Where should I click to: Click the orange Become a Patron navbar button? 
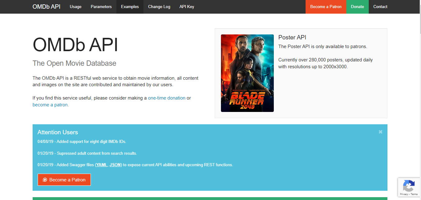(x=326, y=7)
